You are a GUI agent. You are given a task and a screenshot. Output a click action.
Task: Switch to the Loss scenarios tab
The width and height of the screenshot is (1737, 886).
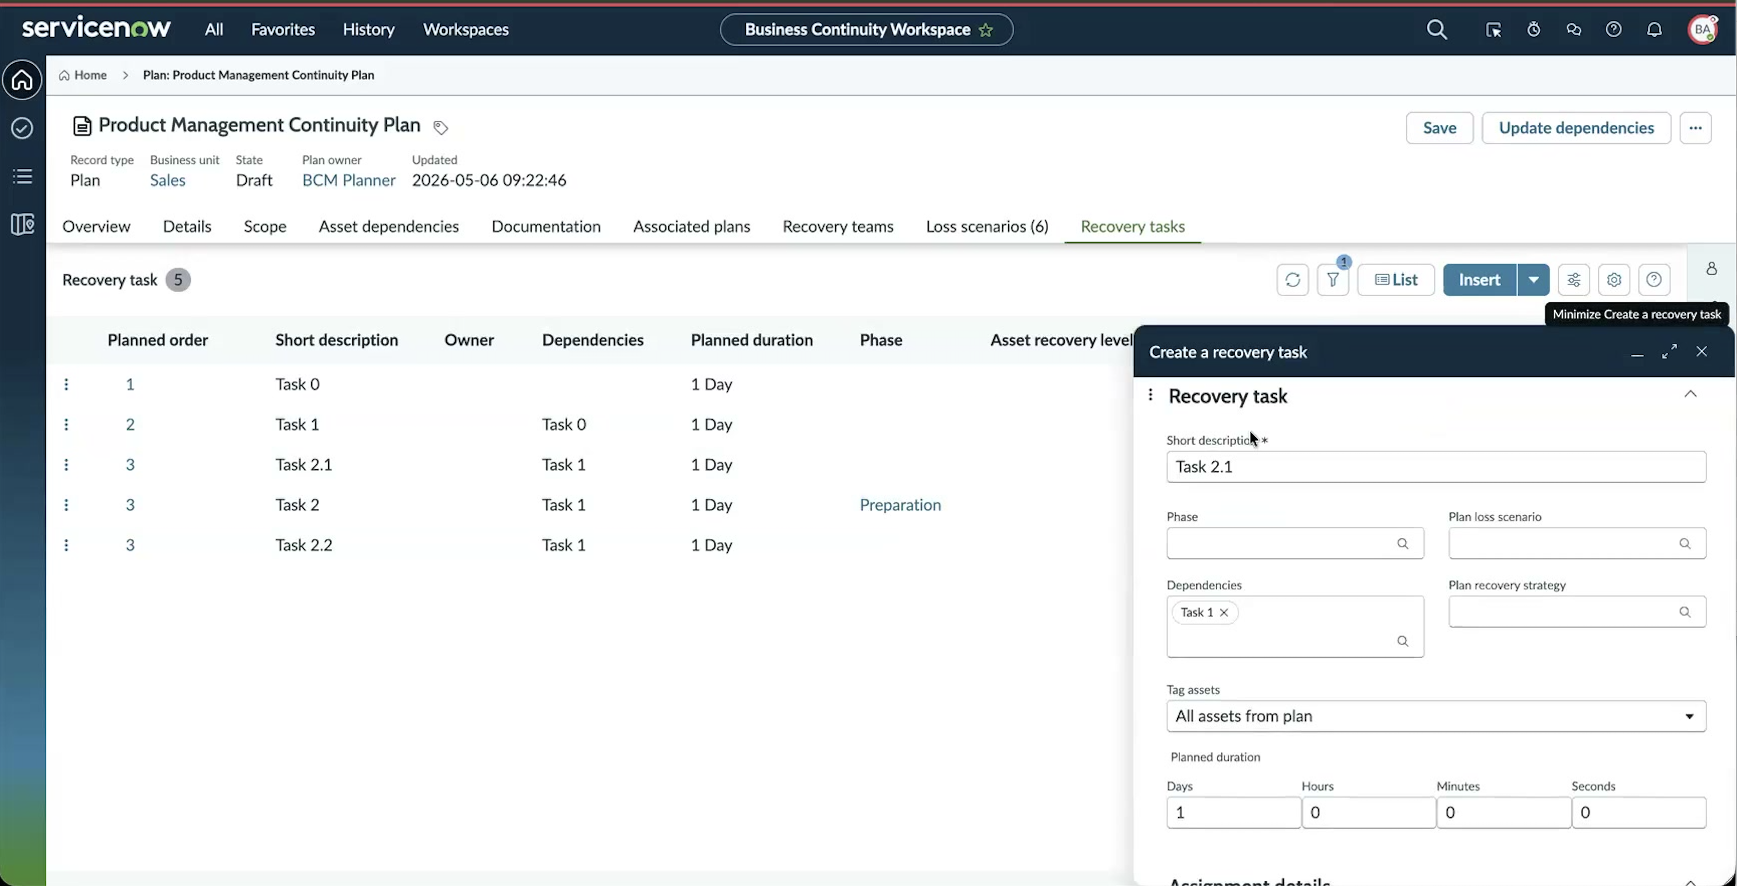(987, 226)
